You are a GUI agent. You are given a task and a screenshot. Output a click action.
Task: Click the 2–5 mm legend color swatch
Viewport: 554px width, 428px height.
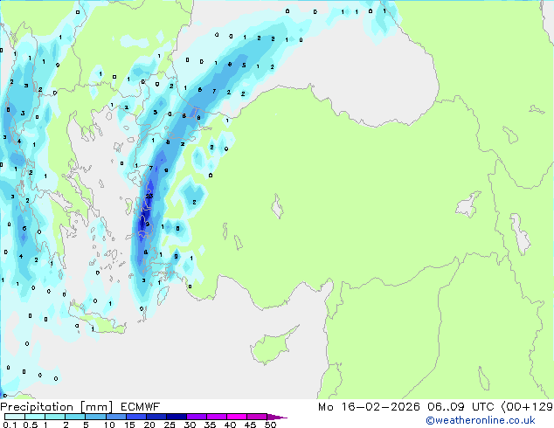coord(75,417)
